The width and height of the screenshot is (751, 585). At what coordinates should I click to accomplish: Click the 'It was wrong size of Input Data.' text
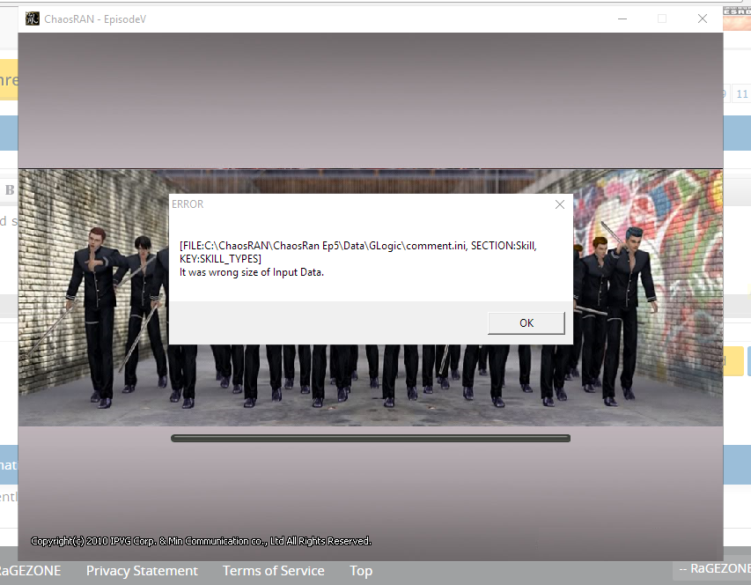tap(252, 272)
